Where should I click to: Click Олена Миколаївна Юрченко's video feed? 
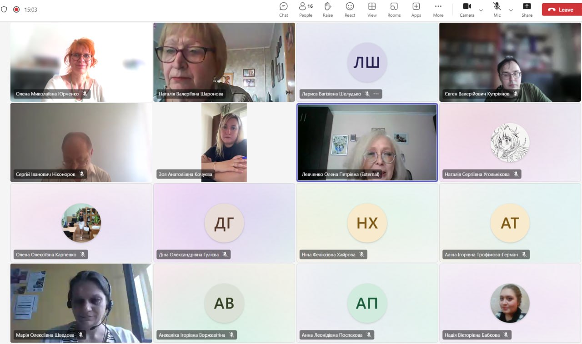[81, 62]
